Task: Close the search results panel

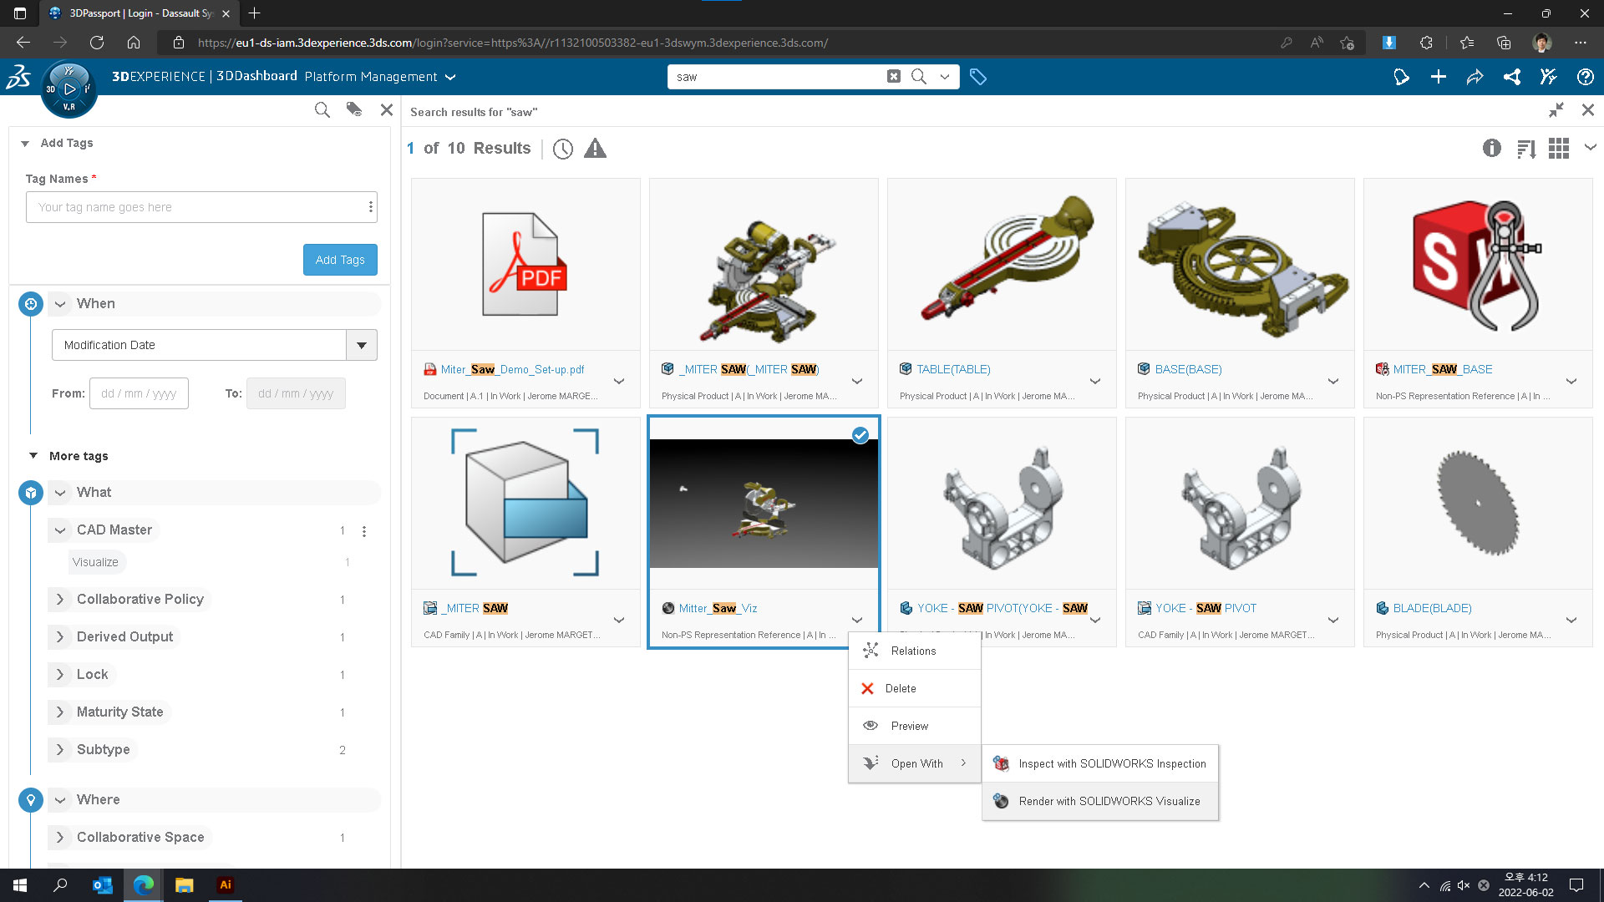Action: click(x=1587, y=110)
